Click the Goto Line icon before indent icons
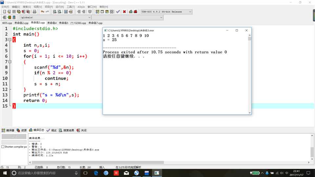The height and width of the screenshot is (177, 315). coord(71,12)
